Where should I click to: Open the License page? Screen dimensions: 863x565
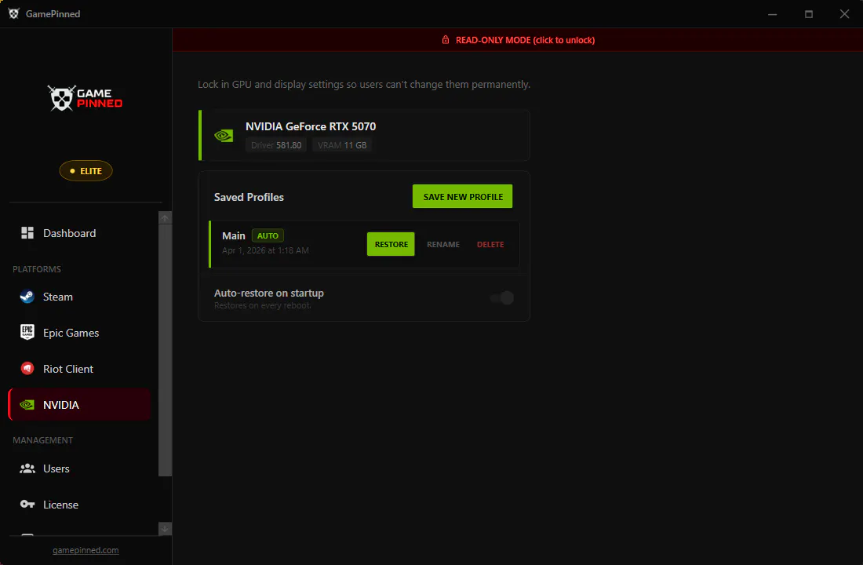[x=80, y=505]
